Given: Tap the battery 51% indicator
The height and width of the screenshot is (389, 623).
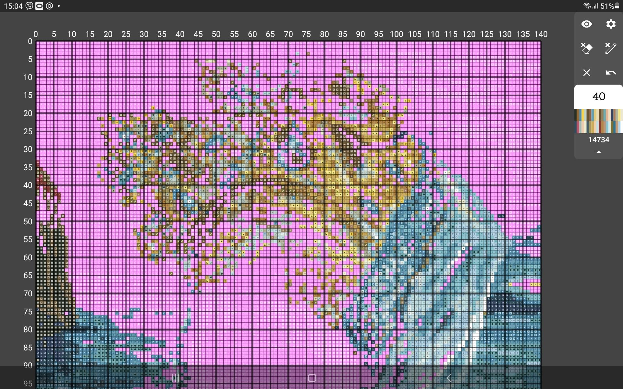Looking at the screenshot, I should click(609, 6).
